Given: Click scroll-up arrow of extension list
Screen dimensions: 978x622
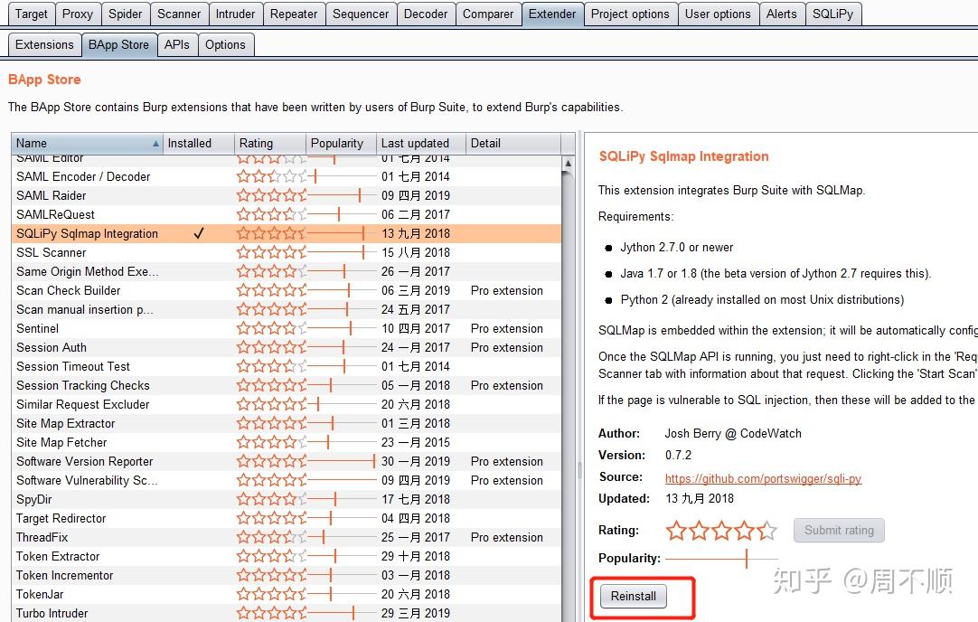Looking at the screenshot, I should 567,164.
